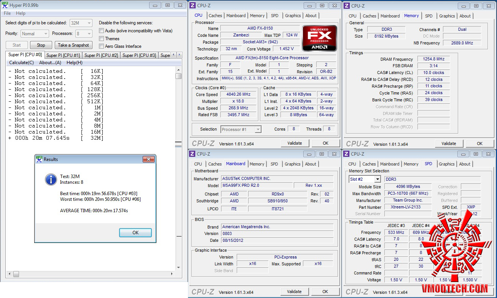The width and height of the screenshot is (497, 298).
Task: Click the BIOS date 08/15/2012
Action: coord(277,240)
